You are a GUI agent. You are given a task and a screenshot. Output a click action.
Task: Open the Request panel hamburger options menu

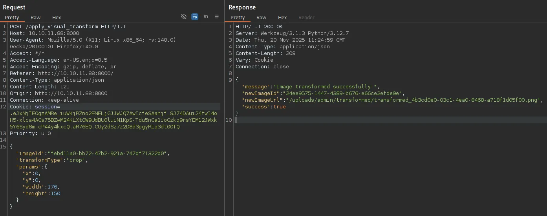(x=217, y=16)
